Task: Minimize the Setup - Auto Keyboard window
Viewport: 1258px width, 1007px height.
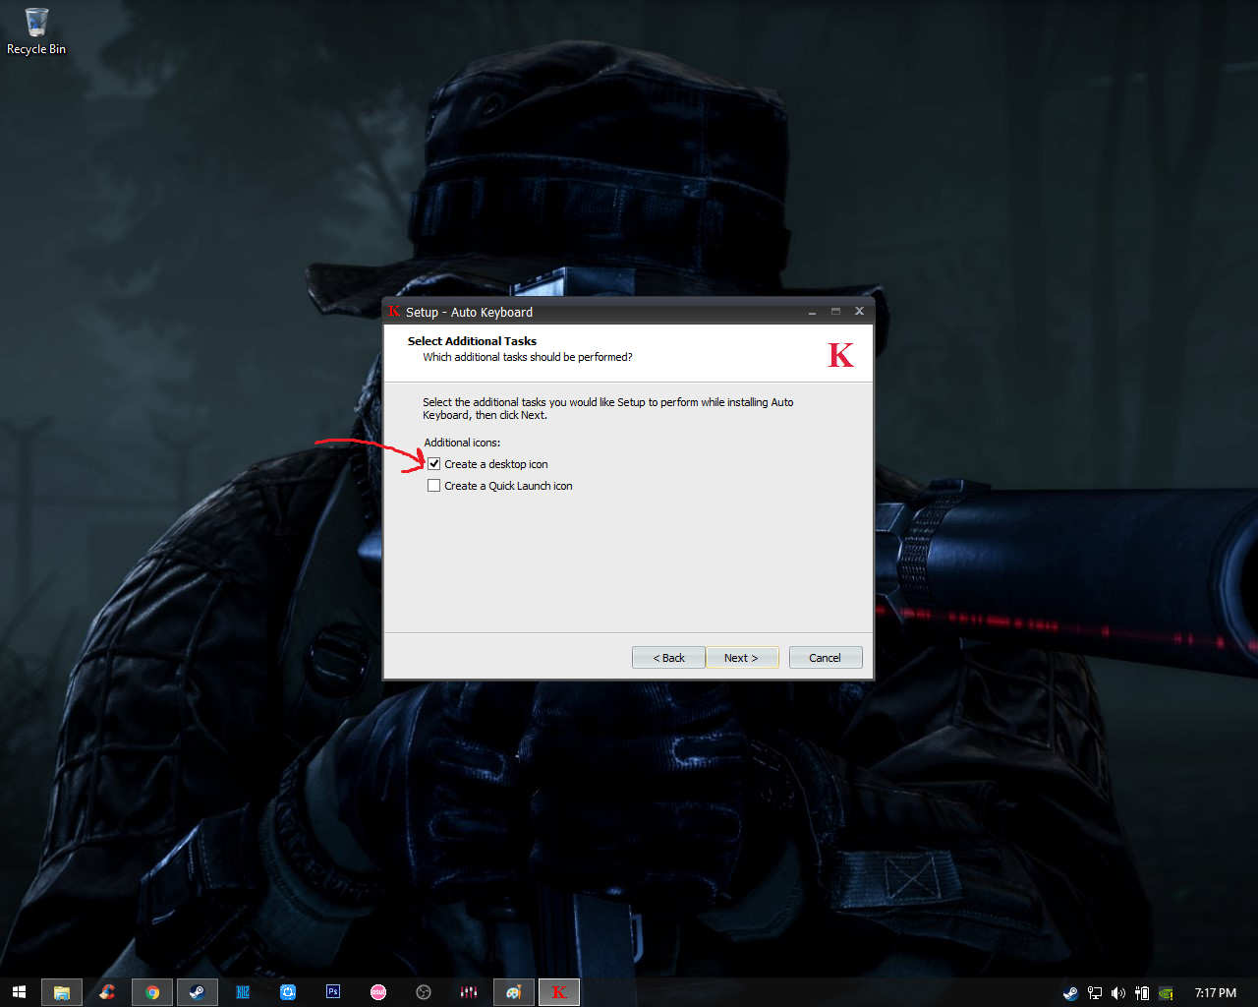Action: click(x=812, y=312)
